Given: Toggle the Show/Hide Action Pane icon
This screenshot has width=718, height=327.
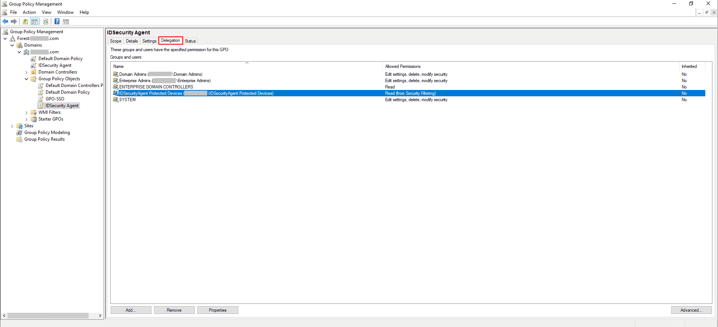Looking at the screenshot, I should 66,22.
